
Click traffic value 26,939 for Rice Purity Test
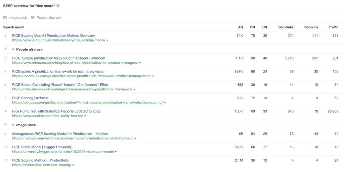[x=333, y=111]
